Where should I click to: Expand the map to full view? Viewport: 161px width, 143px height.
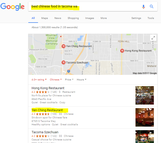pos(153,38)
